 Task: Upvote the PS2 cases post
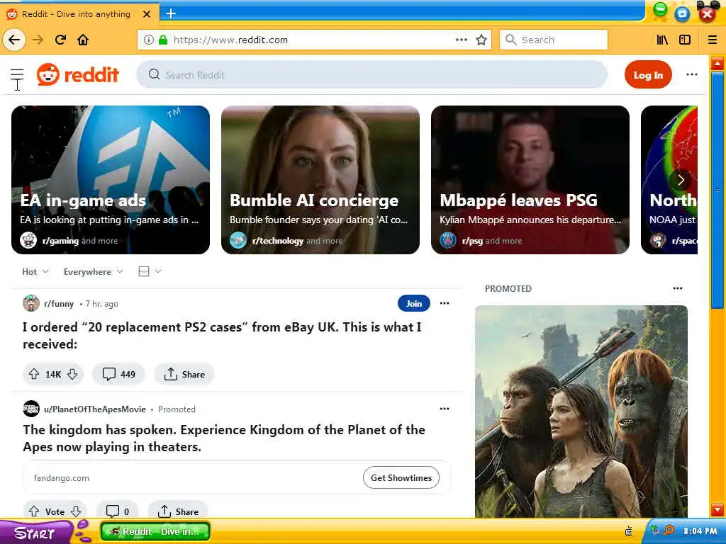34,374
